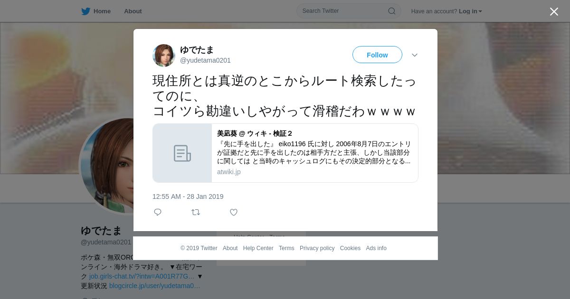Click the search magnifier icon
This screenshot has width=570, height=299.
(391, 11)
